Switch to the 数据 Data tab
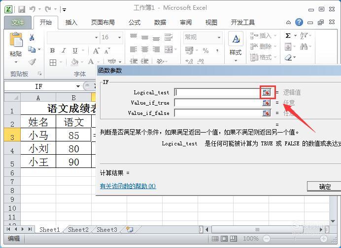 160,22
